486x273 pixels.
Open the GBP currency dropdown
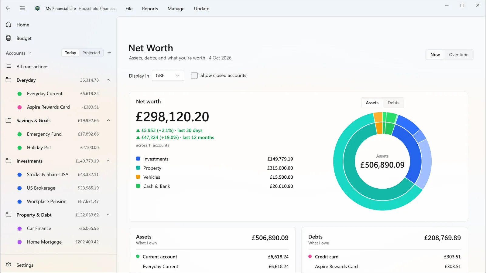click(x=168, y=76)
